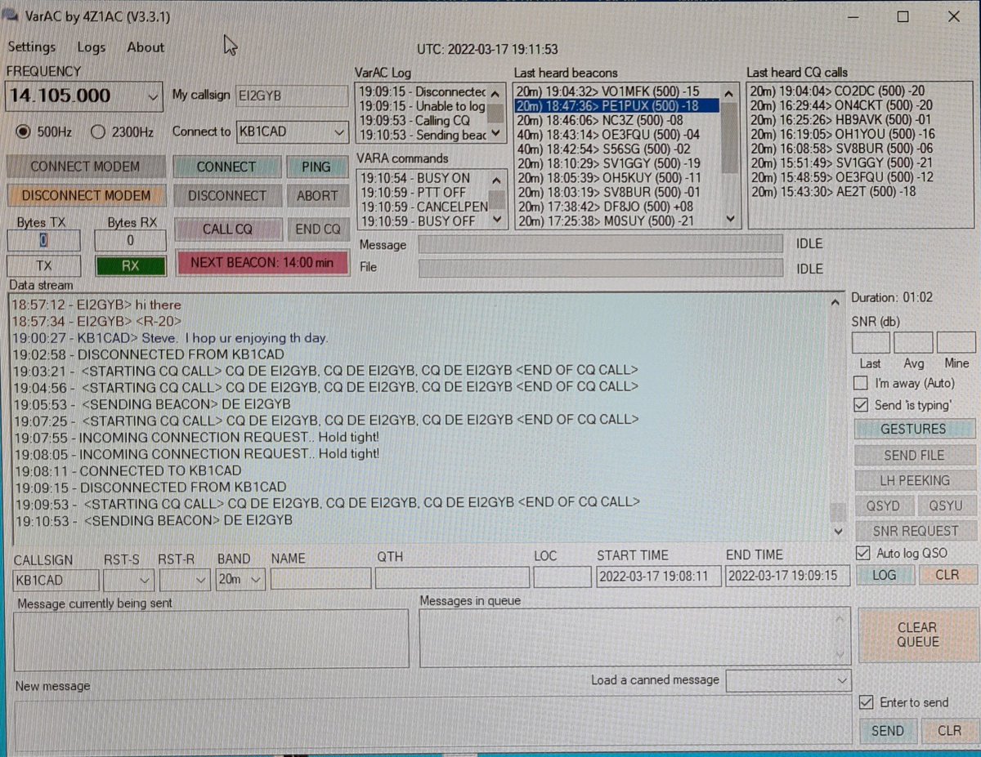
Task: Select the PE1PUX beacon entry
Action: point(617,105)
